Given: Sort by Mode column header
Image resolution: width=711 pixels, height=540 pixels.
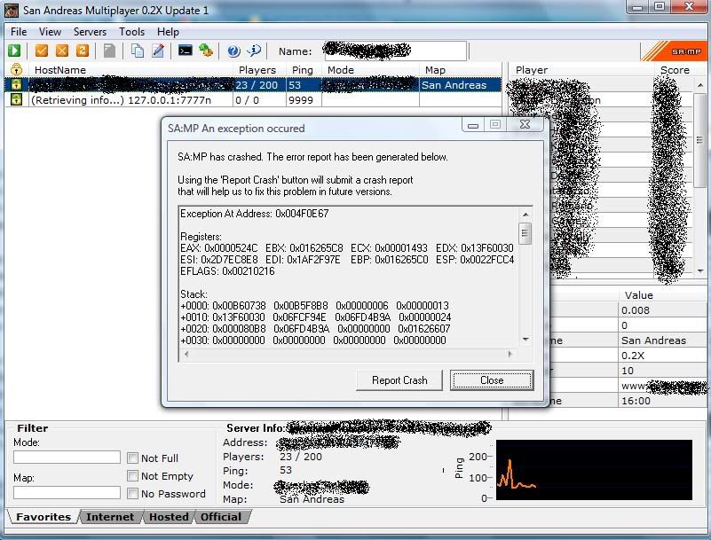Looking at the screenshot, I should tap(370, 70).
